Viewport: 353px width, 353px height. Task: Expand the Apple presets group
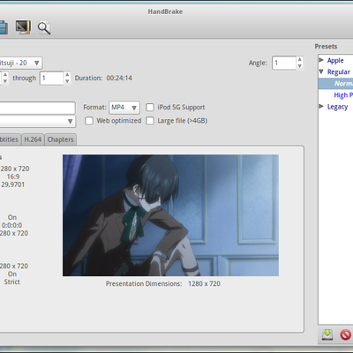pyautogui.click(x=321, y=60)
